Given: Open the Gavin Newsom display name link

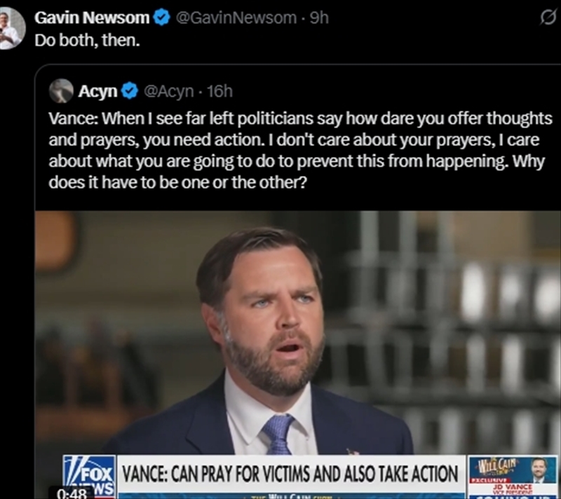Looking at the screenshot, I should [92, 18].
